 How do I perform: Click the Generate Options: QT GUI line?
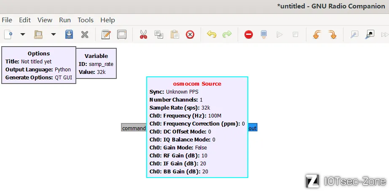[x=39, y=77]
